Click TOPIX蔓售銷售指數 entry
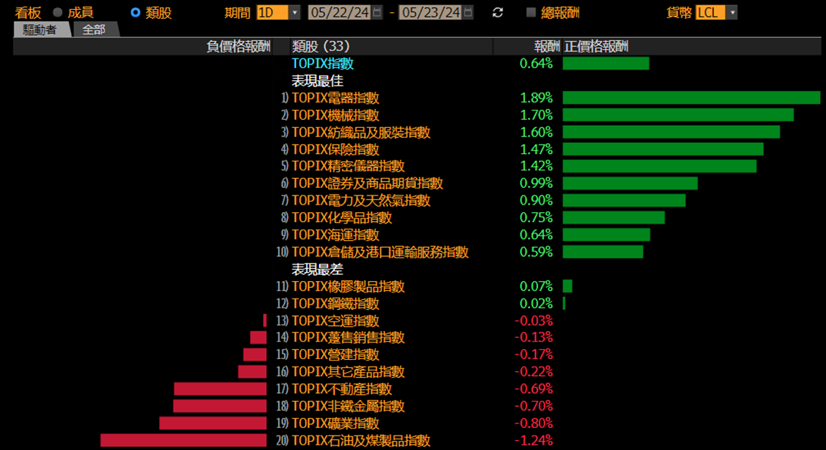The height and width of the screenshot is (450, 826). 348,337
